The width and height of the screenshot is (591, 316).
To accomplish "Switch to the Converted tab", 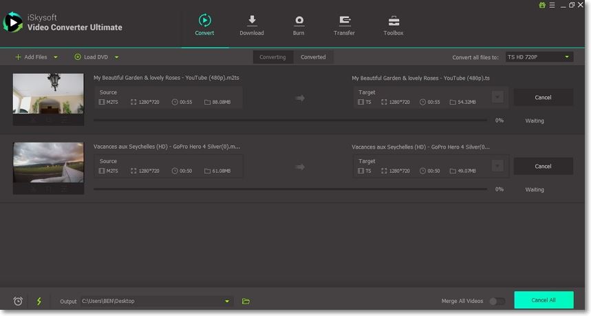I will tap(313, 57).
